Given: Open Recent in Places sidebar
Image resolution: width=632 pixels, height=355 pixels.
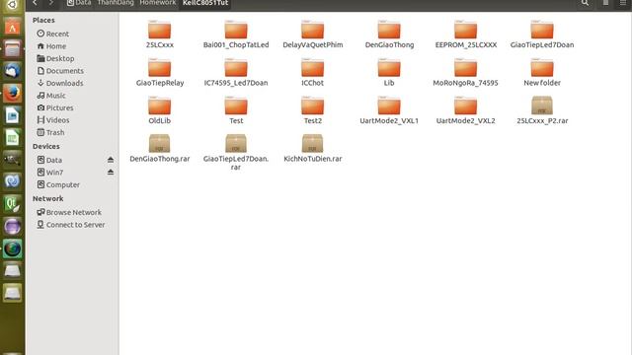Looking at the screenshot, I should click(52, 34).
